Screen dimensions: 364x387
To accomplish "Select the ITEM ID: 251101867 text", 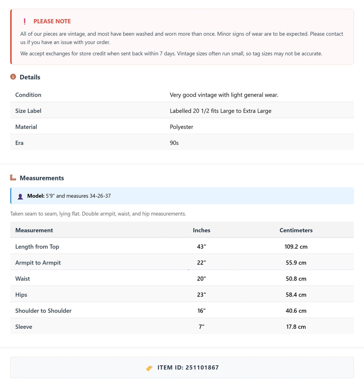I will 188,368.
